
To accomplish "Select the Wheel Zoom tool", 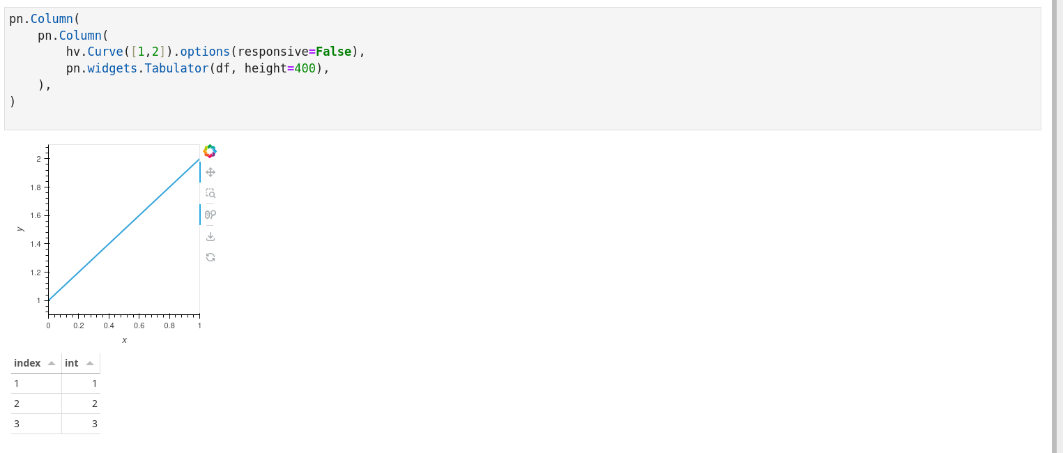I will coord(210,215).
